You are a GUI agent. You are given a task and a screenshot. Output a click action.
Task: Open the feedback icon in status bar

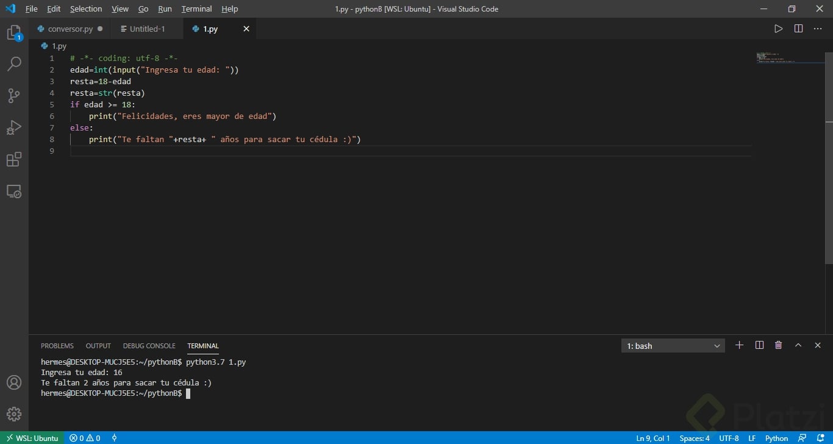pos(803,438)
